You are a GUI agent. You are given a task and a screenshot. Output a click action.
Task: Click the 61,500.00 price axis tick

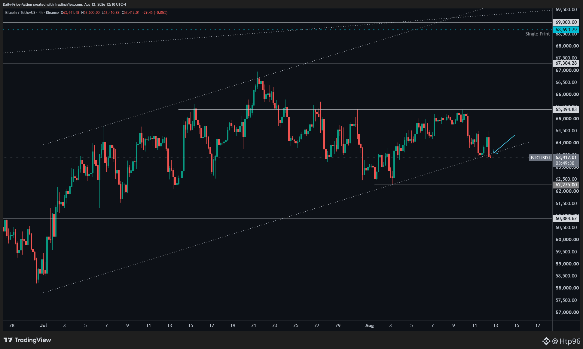(x=566, y=204)
